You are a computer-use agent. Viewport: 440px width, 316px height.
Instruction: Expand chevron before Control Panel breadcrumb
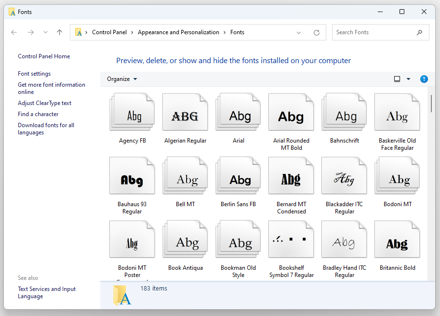pyautogui.click(x=86, y=33)
